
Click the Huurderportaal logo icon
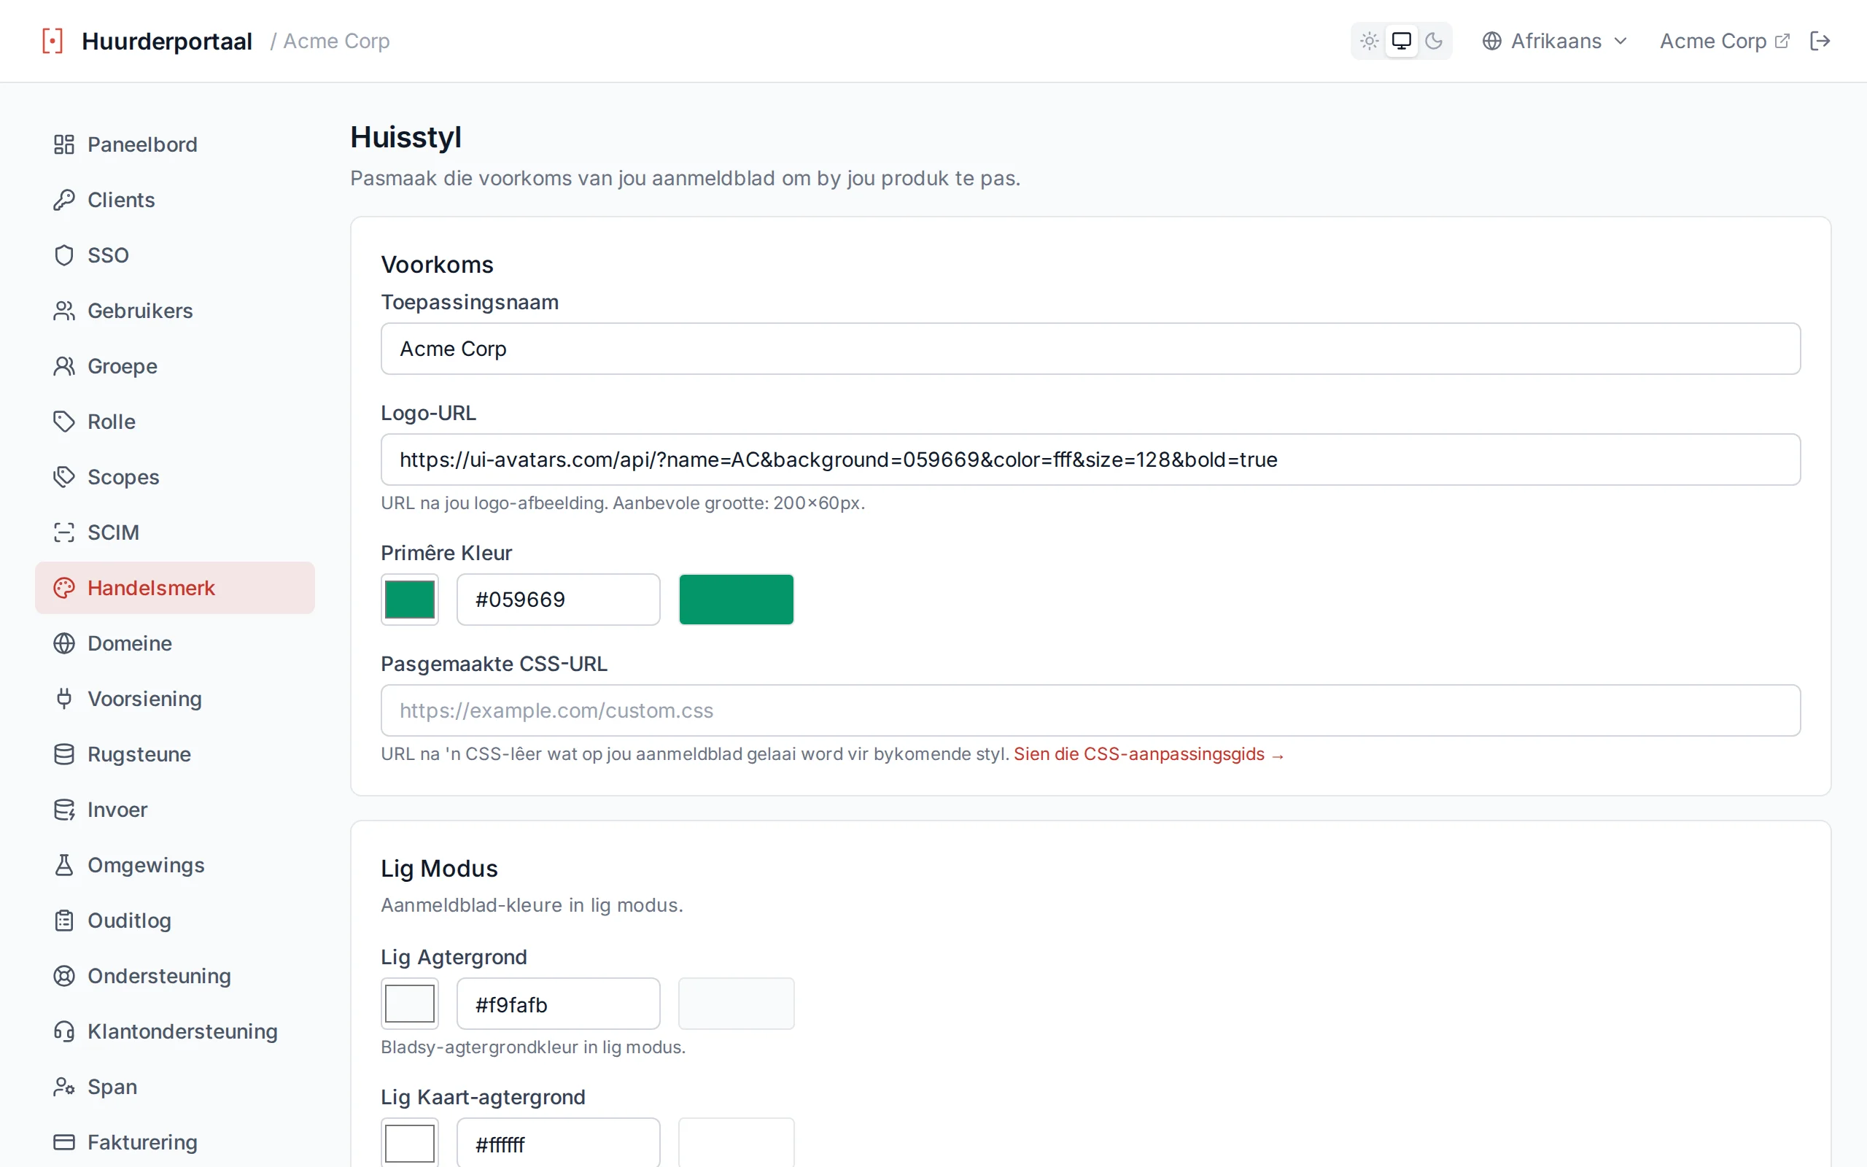click(x=53, y=41)
